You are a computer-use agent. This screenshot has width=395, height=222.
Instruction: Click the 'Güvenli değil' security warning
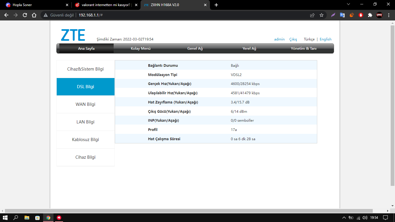59,15
